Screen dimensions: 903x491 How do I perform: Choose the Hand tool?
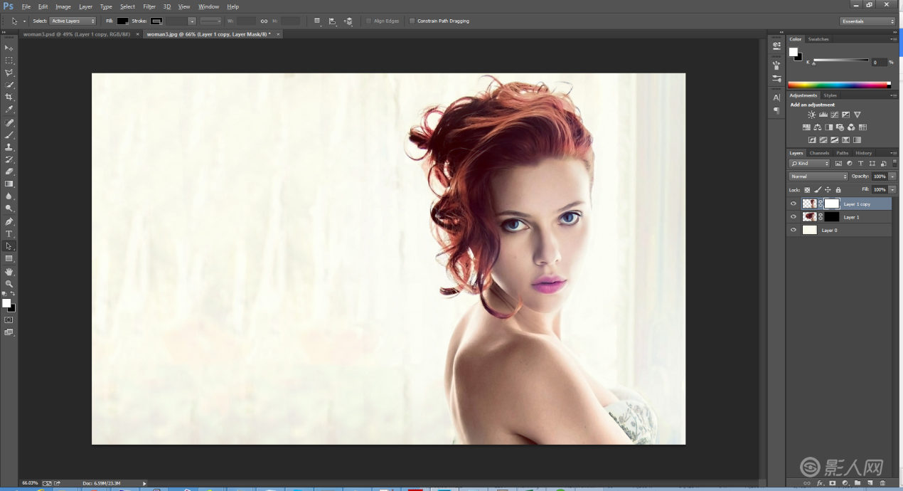coord(9,272)
